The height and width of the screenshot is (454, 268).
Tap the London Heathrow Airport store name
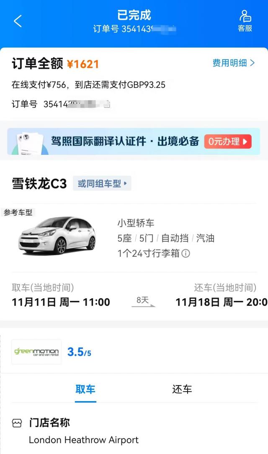pyautogui.click(x=84, y=440)
